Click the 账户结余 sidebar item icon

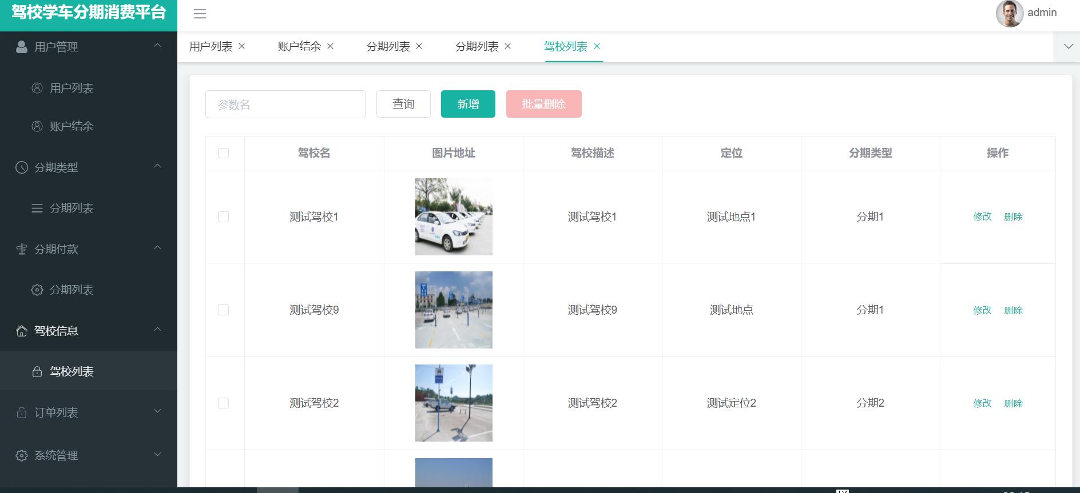37,126
